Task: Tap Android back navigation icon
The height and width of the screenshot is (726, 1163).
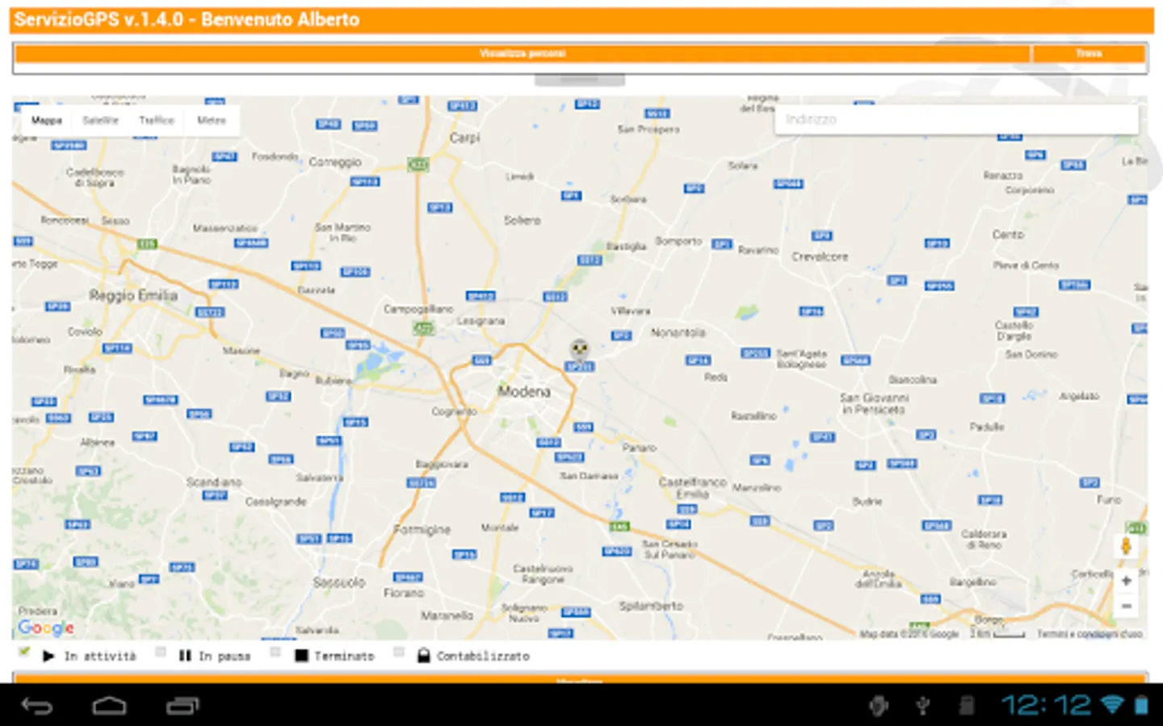Action: click(x=36, y=707)
